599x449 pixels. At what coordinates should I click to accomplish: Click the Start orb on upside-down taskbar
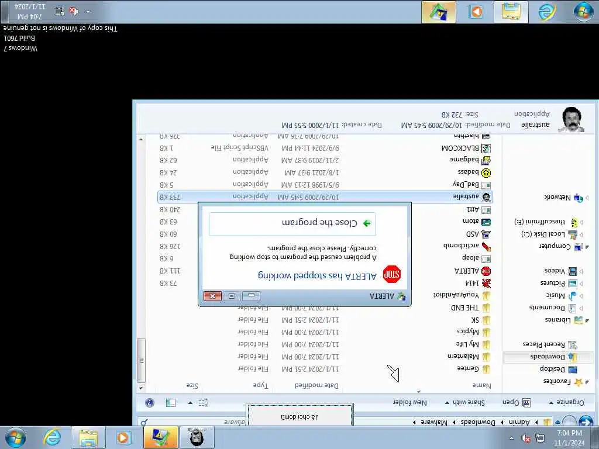[583, 12]
